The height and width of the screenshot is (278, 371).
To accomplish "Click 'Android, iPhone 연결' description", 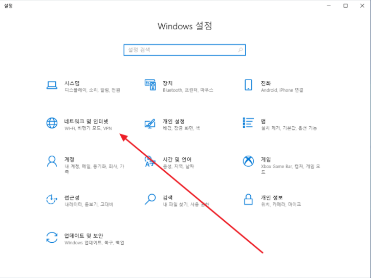I will coord(282,90).
